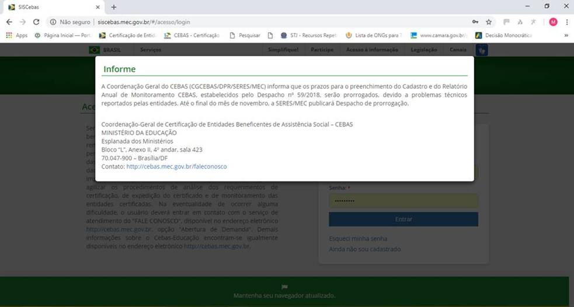Image resolution: width=574 pixels, height=307 pixels.
Task: Open the Canais menu item
Action: 458,50
